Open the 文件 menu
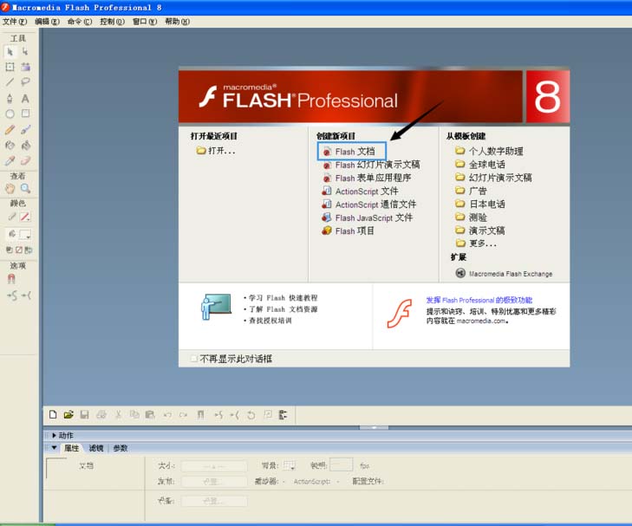The width and height of the screenshot is (632, 526). click(15, 22)
